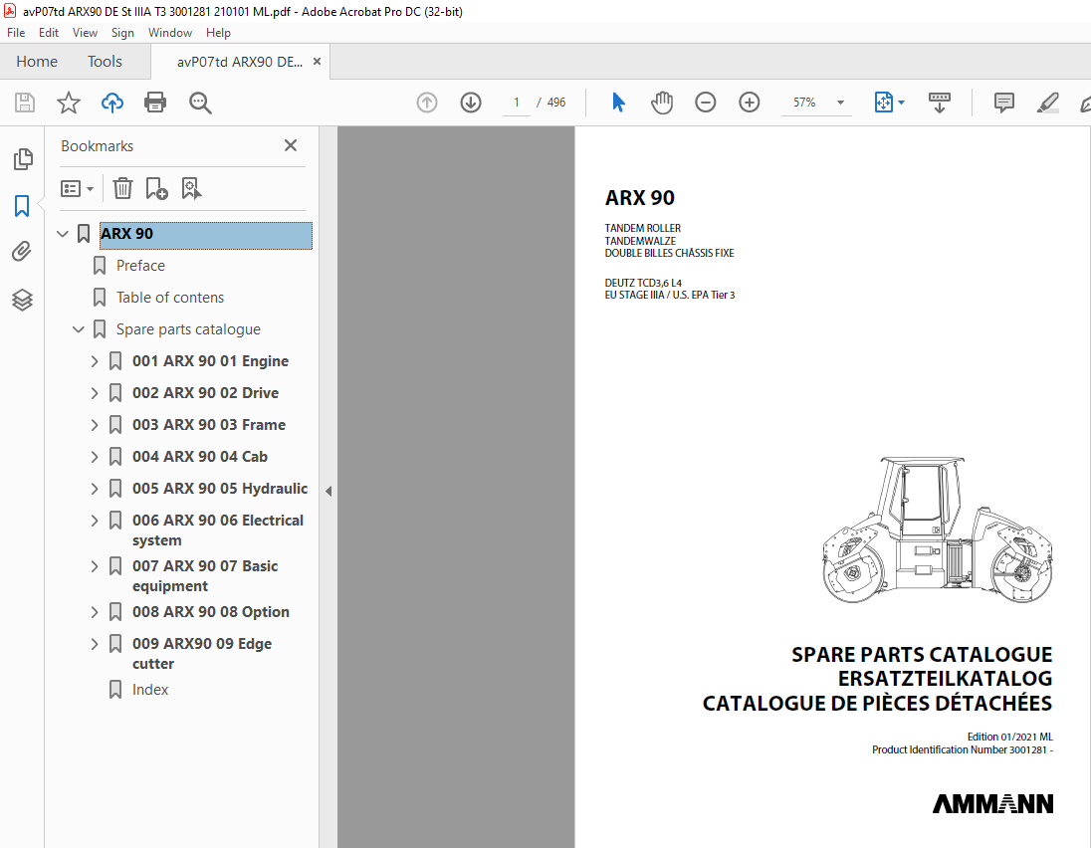
Task: Open the Sign menu
Action: tap(122, 33)
